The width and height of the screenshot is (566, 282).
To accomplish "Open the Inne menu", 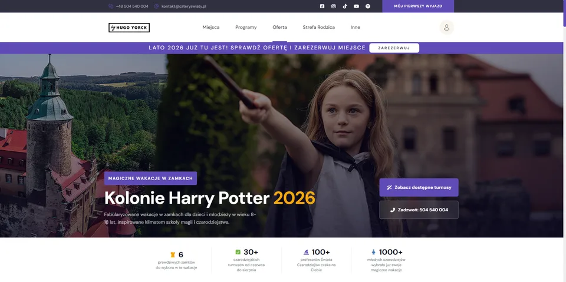I will (x=355, y=28).
